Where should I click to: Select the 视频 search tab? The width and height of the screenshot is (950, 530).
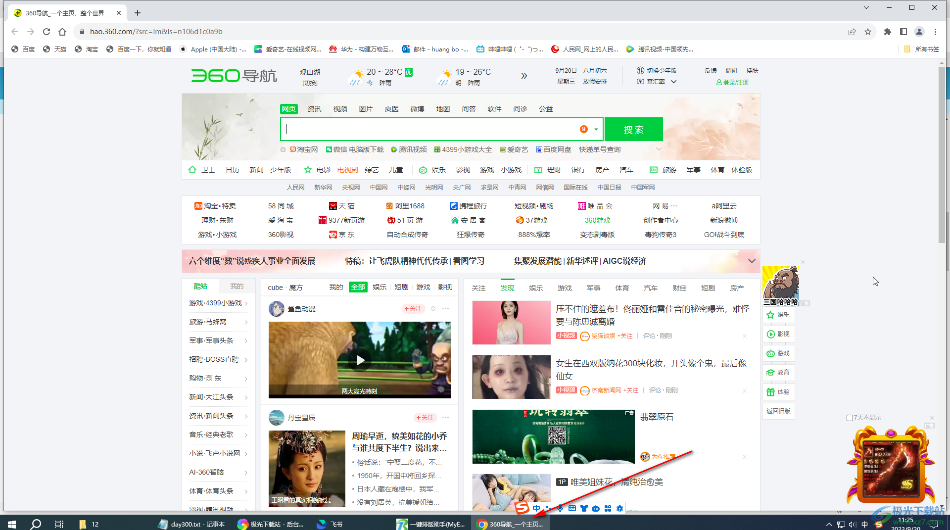point(340,109)
